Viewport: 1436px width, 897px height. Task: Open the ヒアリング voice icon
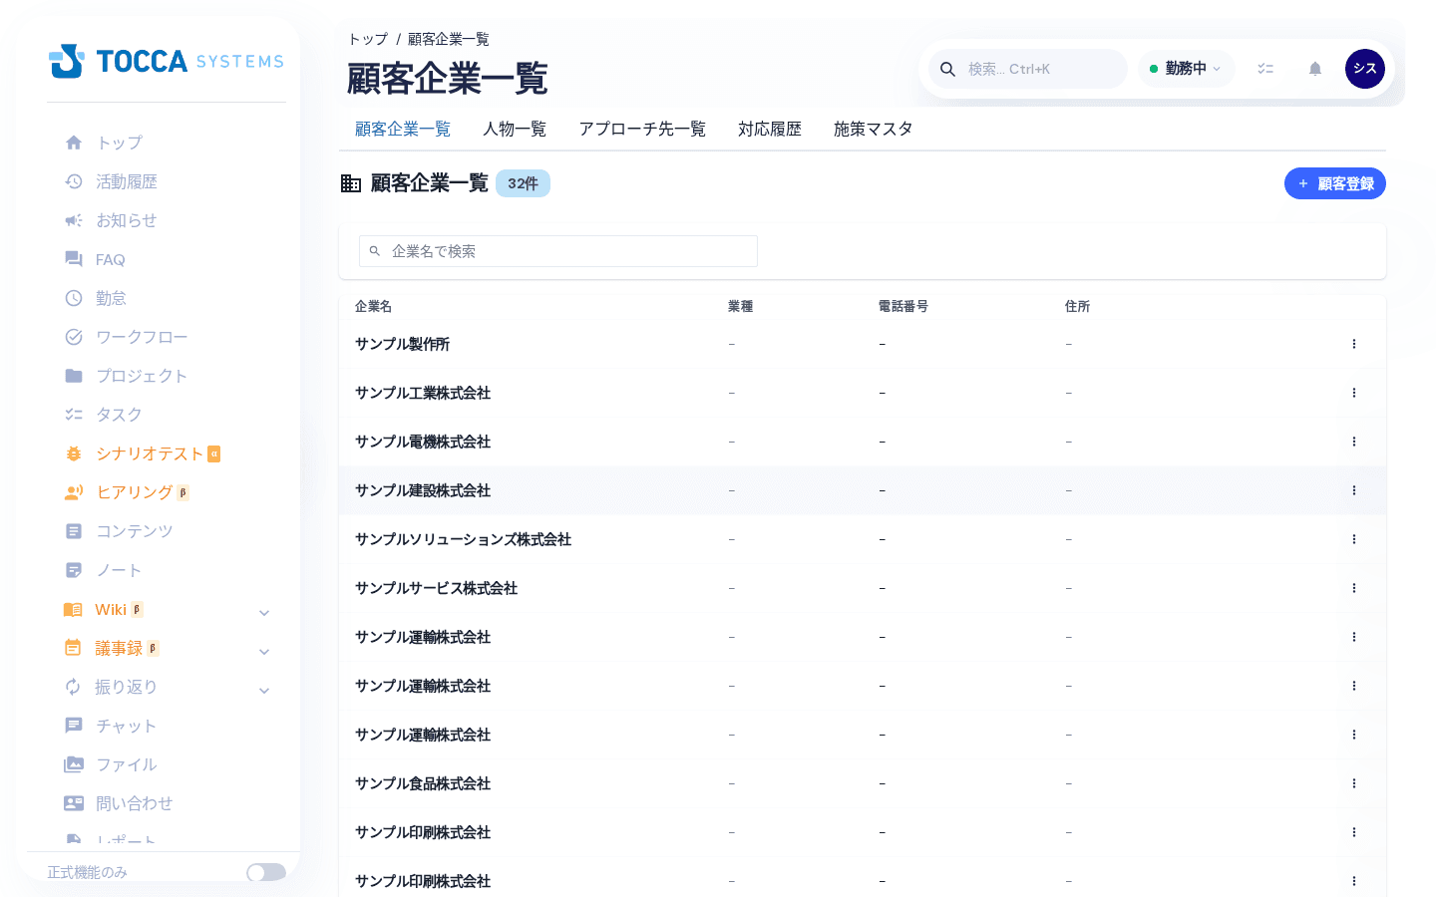tap(74, 492)
